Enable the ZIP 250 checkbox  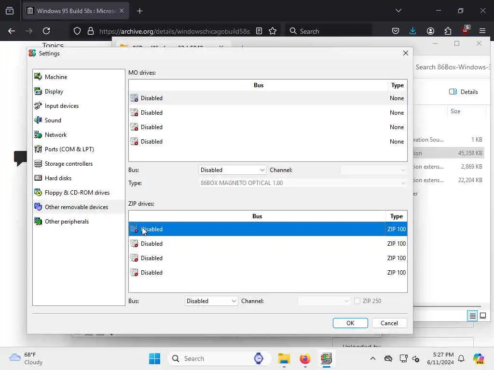(357, 301)
